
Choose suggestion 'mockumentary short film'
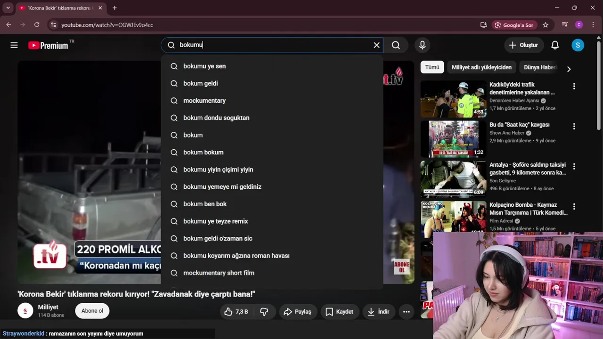(x=272, y=273)
